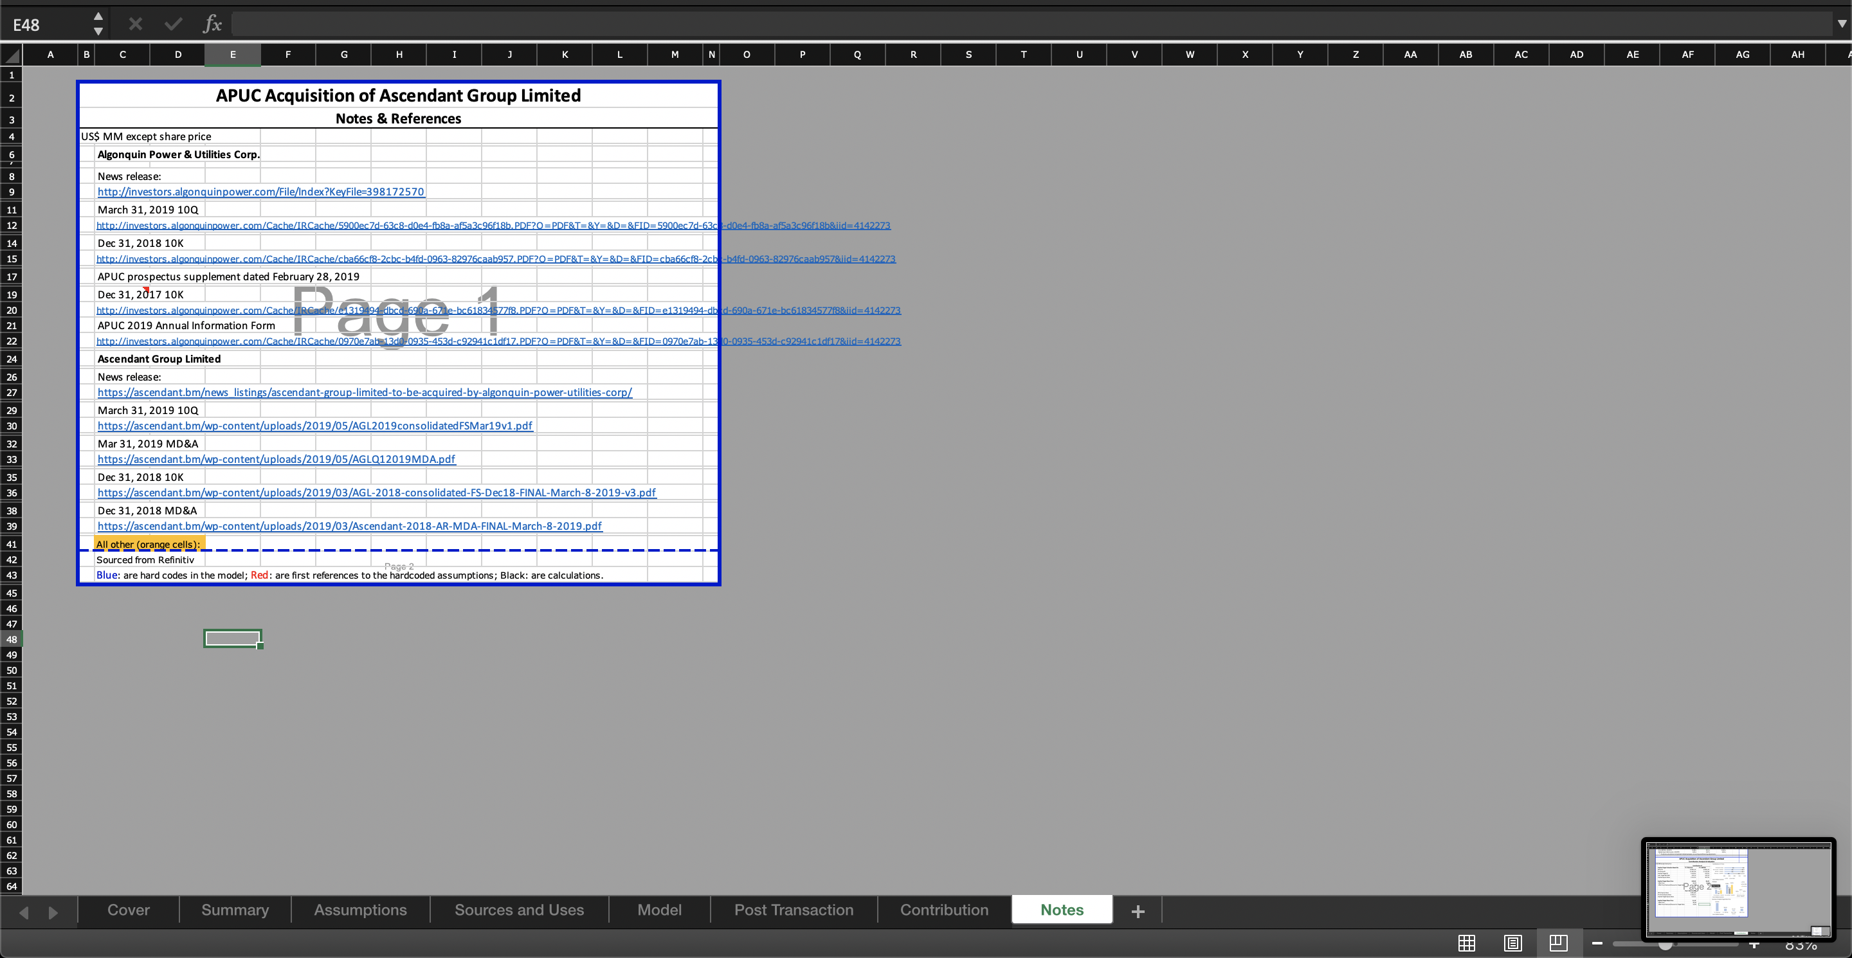1852x958 pixels.
Task: Open the Annual Information Form link 0970e7ab
Action: tap(498, 341)
